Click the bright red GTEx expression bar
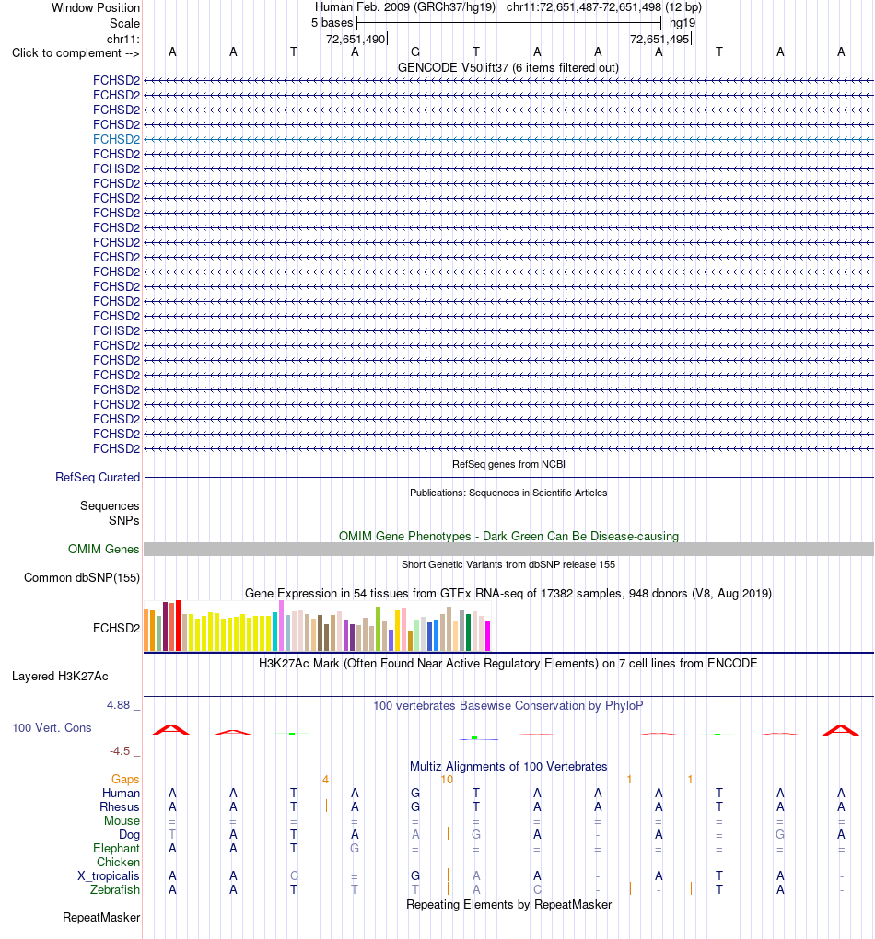Viewport: 875px width, 939px height. pyautogui.click(x=178, y=625)
